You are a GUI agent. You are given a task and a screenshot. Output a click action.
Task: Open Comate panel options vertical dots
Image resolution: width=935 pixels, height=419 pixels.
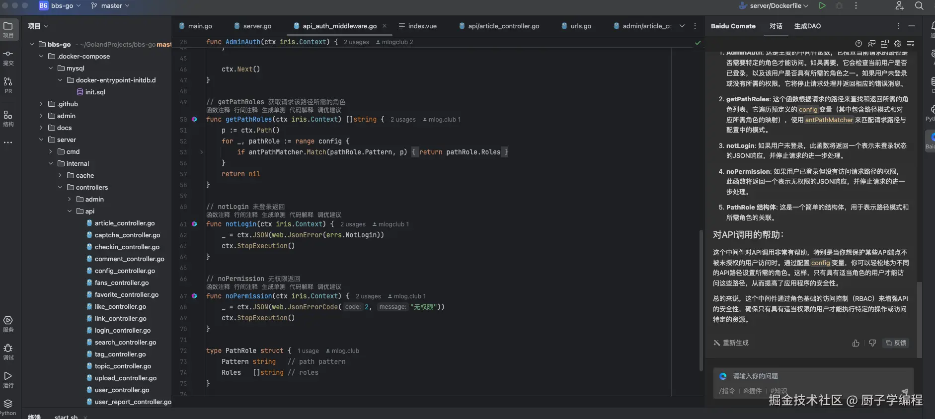click(x=898, y=26)
